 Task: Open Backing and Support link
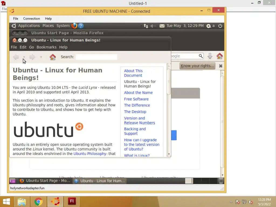coord(135,131)
